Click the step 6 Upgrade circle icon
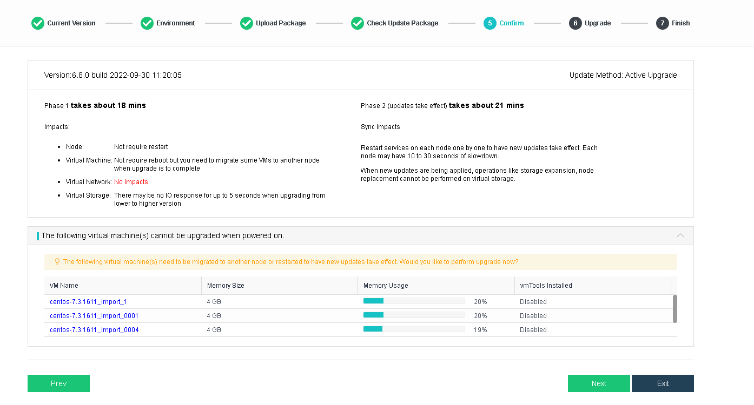The width and height of the screenshot is (754, 405). [575, 23]
